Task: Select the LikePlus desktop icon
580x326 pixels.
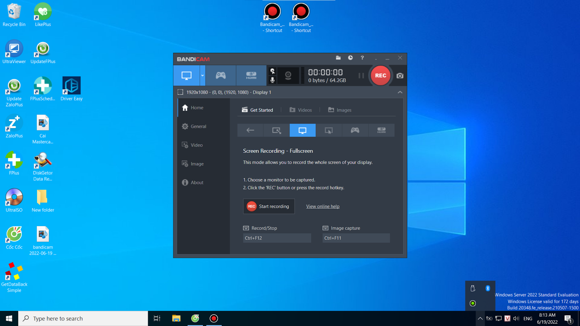Action: click(43, 15)
